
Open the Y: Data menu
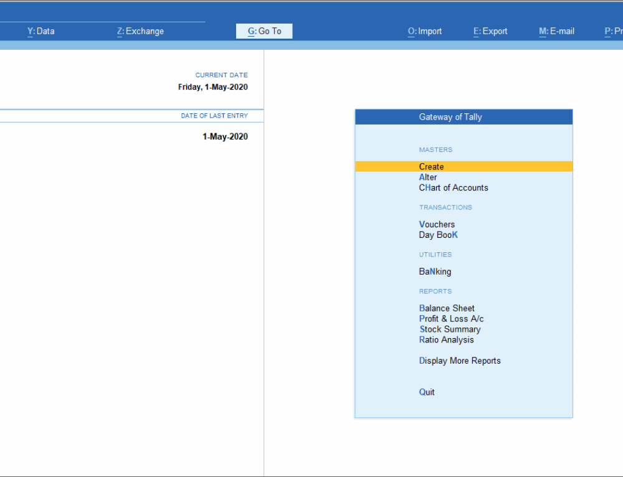tap(41, 31)
